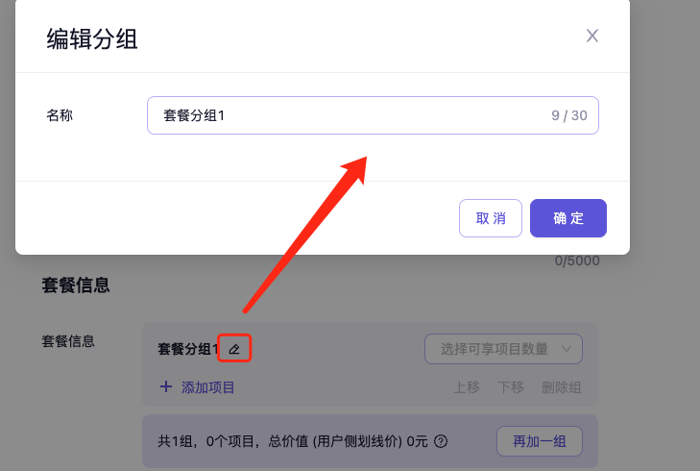700x471 pixels.
Task: Click the plus icon before 添加项目
Action: pos(166,387)
